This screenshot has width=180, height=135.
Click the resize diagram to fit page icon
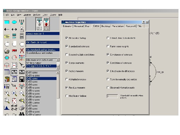click(14, 101)
